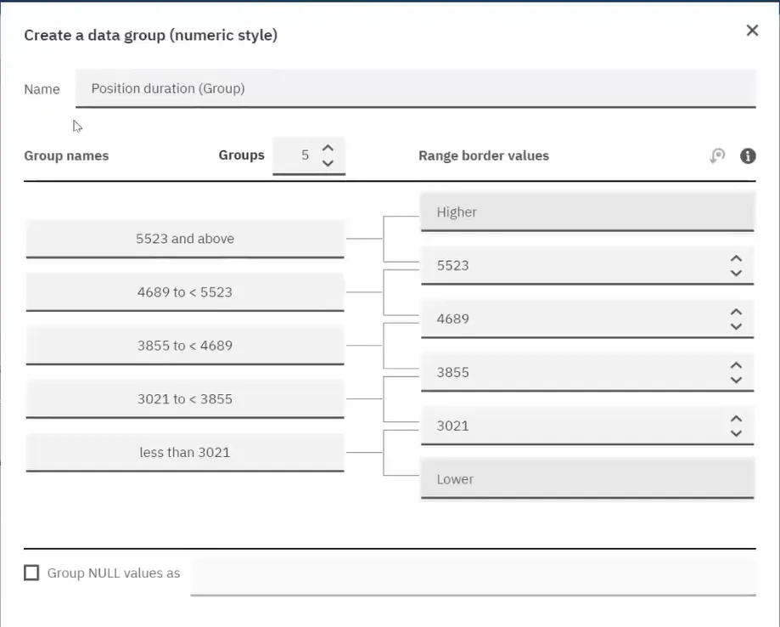Viewport: 780px width, 627px height.
Task: Enable the Group NULL values as checkbox
Action: [x=31, y=573]
